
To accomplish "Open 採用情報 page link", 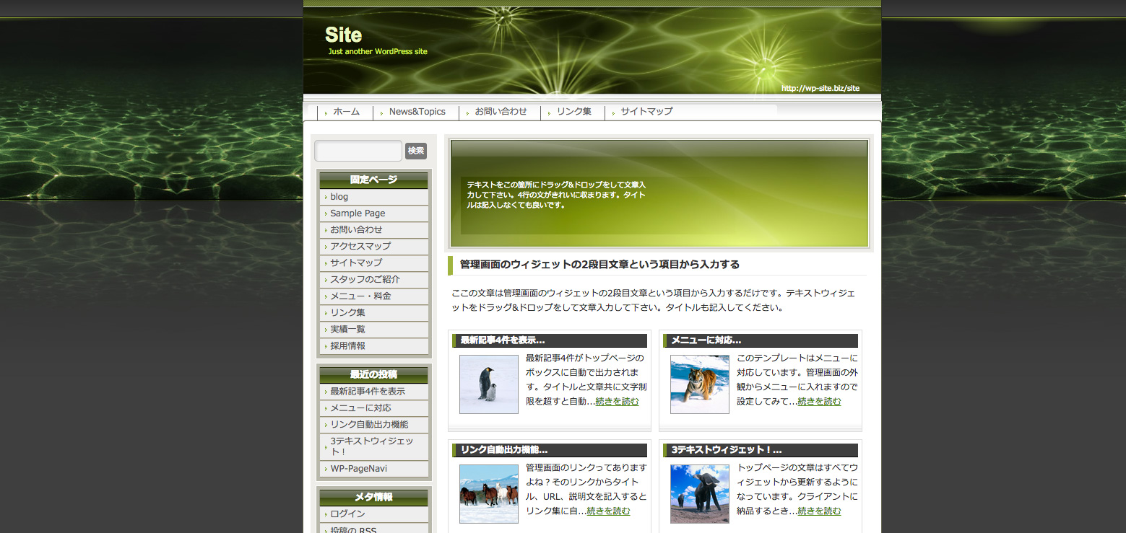I will [374, 346].
